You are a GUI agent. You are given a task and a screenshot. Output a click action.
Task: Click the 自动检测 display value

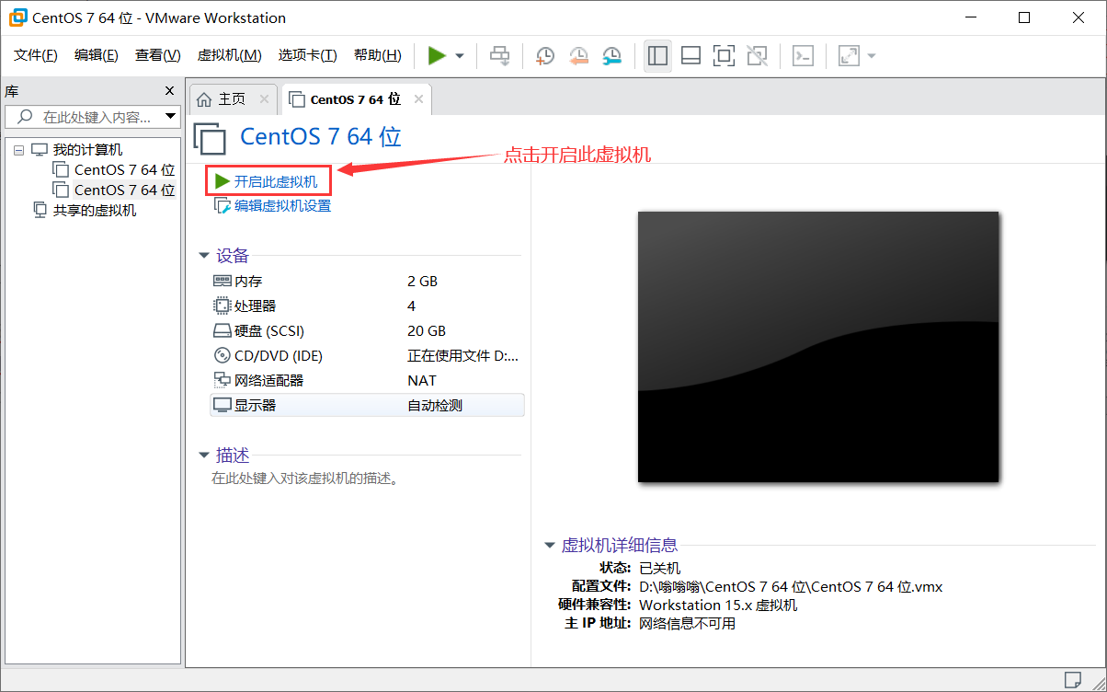coord(435,405)
